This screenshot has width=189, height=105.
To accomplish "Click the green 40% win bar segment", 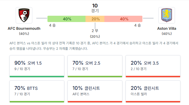I will click(67, 19).
